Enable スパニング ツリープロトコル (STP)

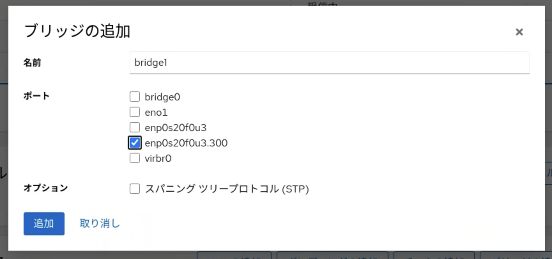[134, 189]
